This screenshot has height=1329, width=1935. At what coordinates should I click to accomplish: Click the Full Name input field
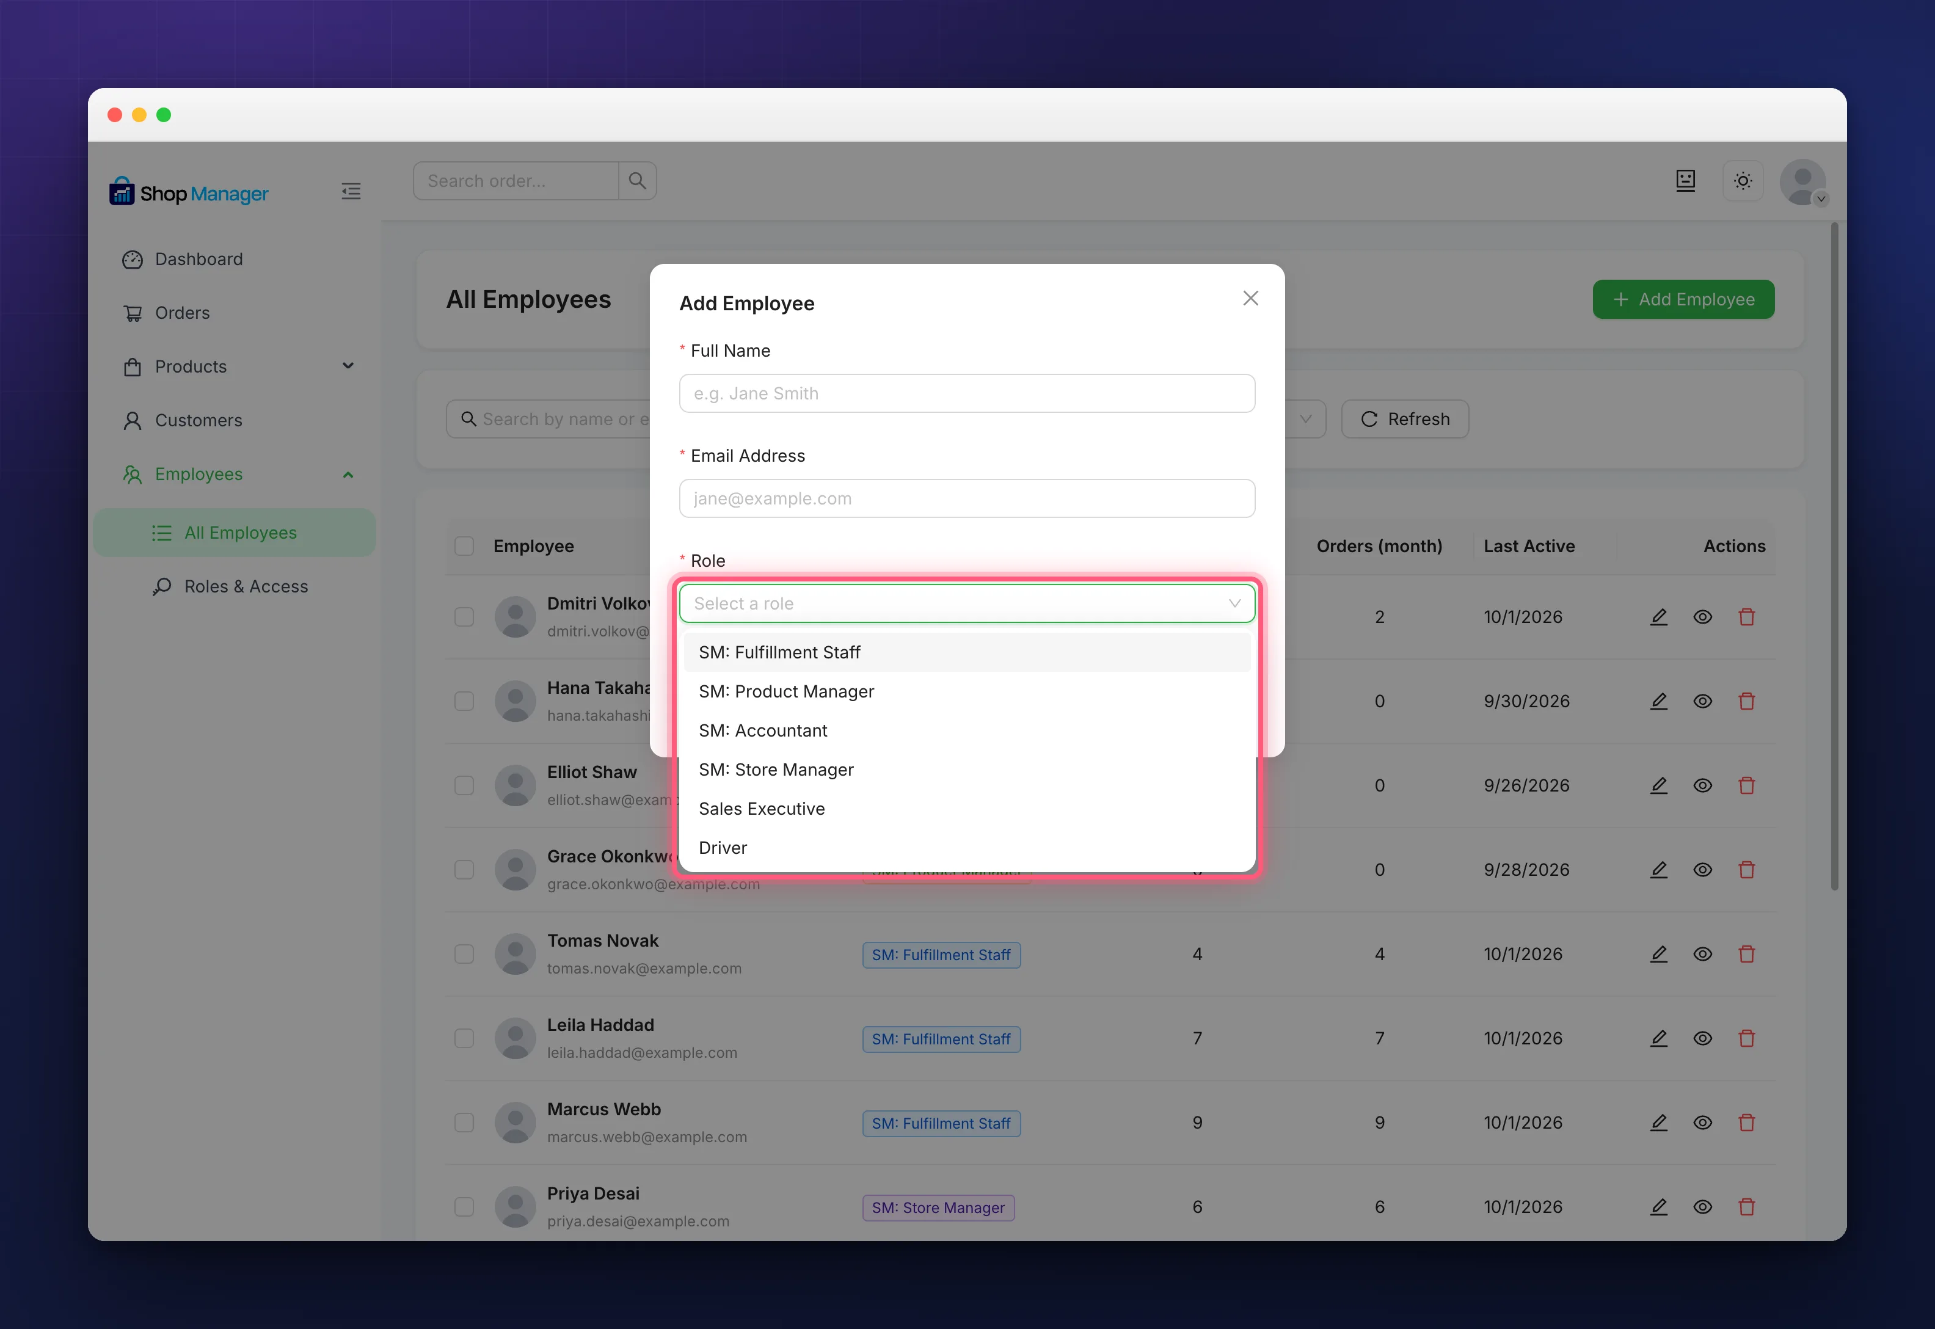pos(967,394)
